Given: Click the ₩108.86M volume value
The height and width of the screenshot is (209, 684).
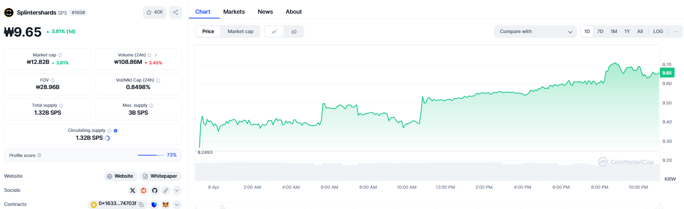Looking at the screenshot, I should pos(128,62).
